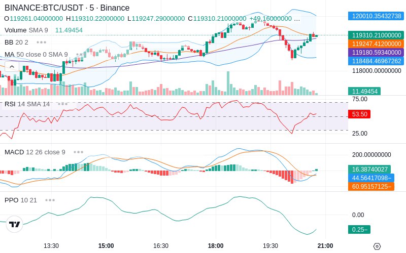Click the 118000 price scale tick
This screenshot has width=406, height=253.
(x=377, y=71)
